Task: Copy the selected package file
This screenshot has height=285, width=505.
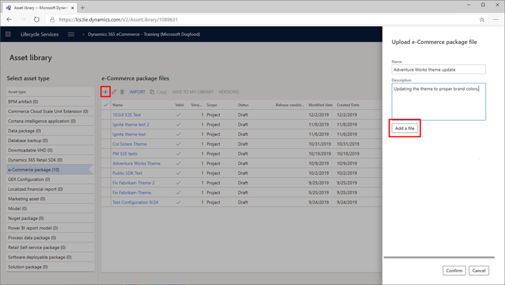Action: point(157,92)
